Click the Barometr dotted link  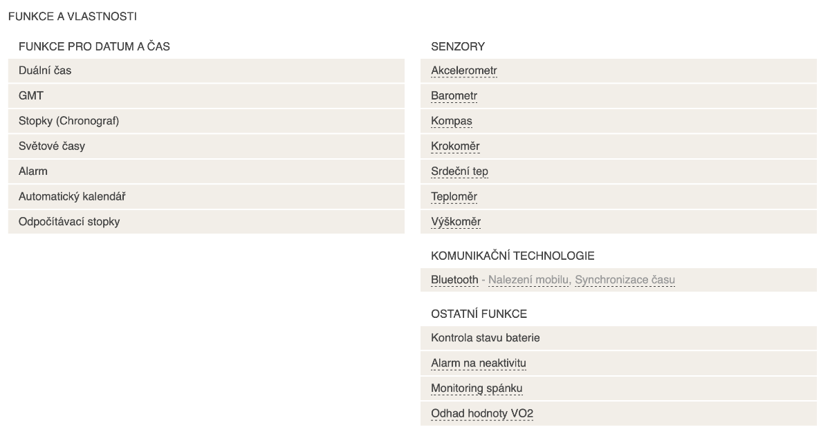coord(454,95)
